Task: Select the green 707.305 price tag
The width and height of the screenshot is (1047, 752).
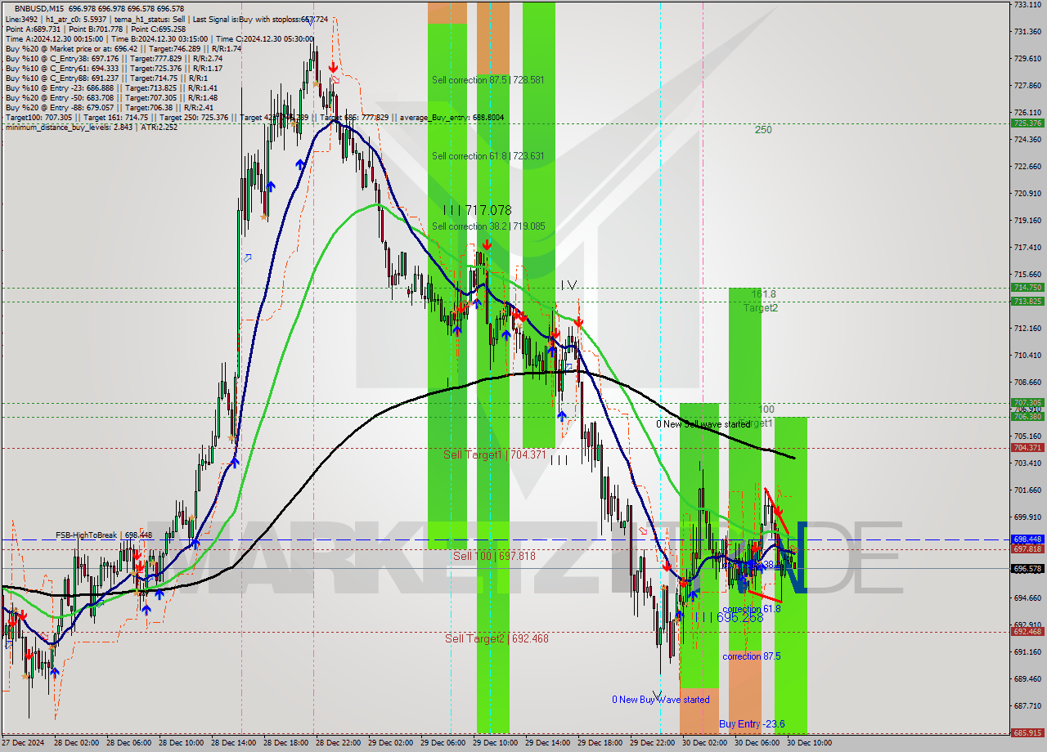Action: pyautogui.click(x=1027, y=403)
